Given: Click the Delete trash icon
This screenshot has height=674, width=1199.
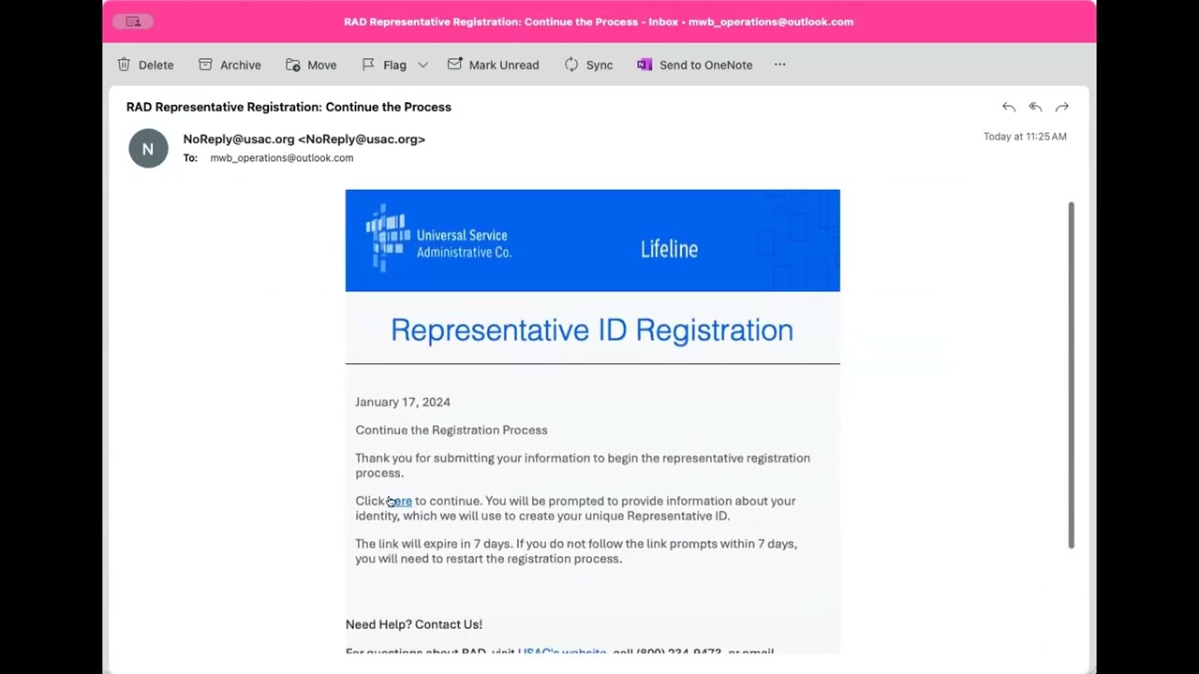Looking at the screenshot, I should [124, 65].
